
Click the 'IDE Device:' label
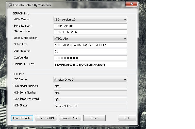point(21,79)
